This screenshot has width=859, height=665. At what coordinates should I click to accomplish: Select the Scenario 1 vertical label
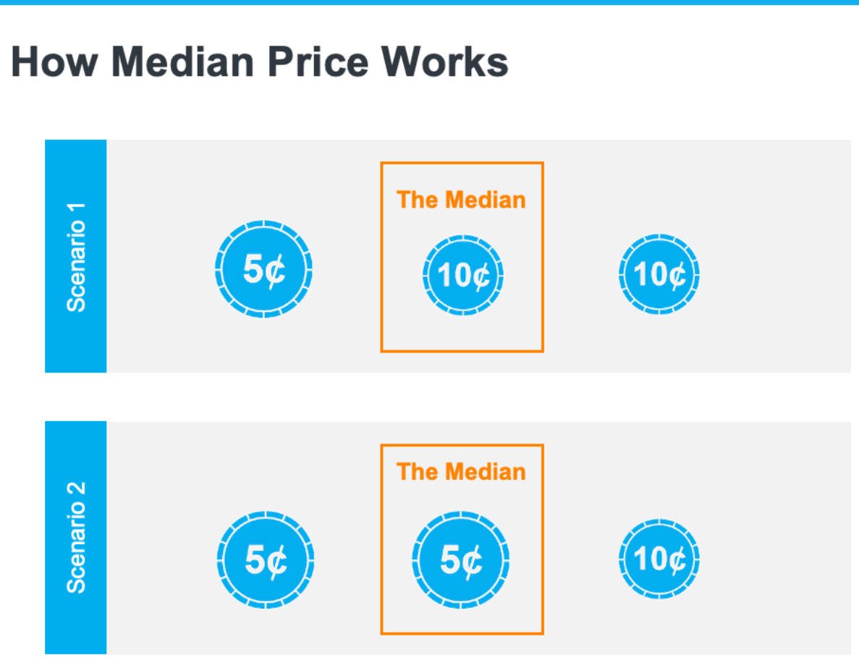[x=76, y=256]
